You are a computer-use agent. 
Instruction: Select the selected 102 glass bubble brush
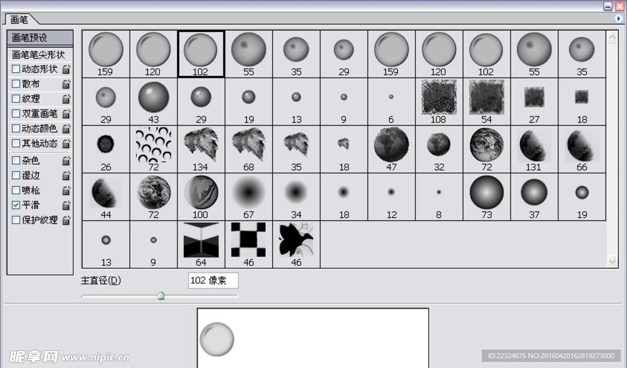(201, 54)
